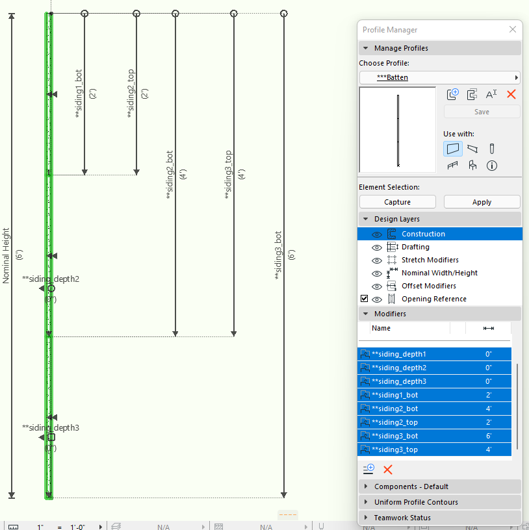This screenshot has width=529, height=530.
Task: Click the info icon under Use with
Action: [492, 166]
